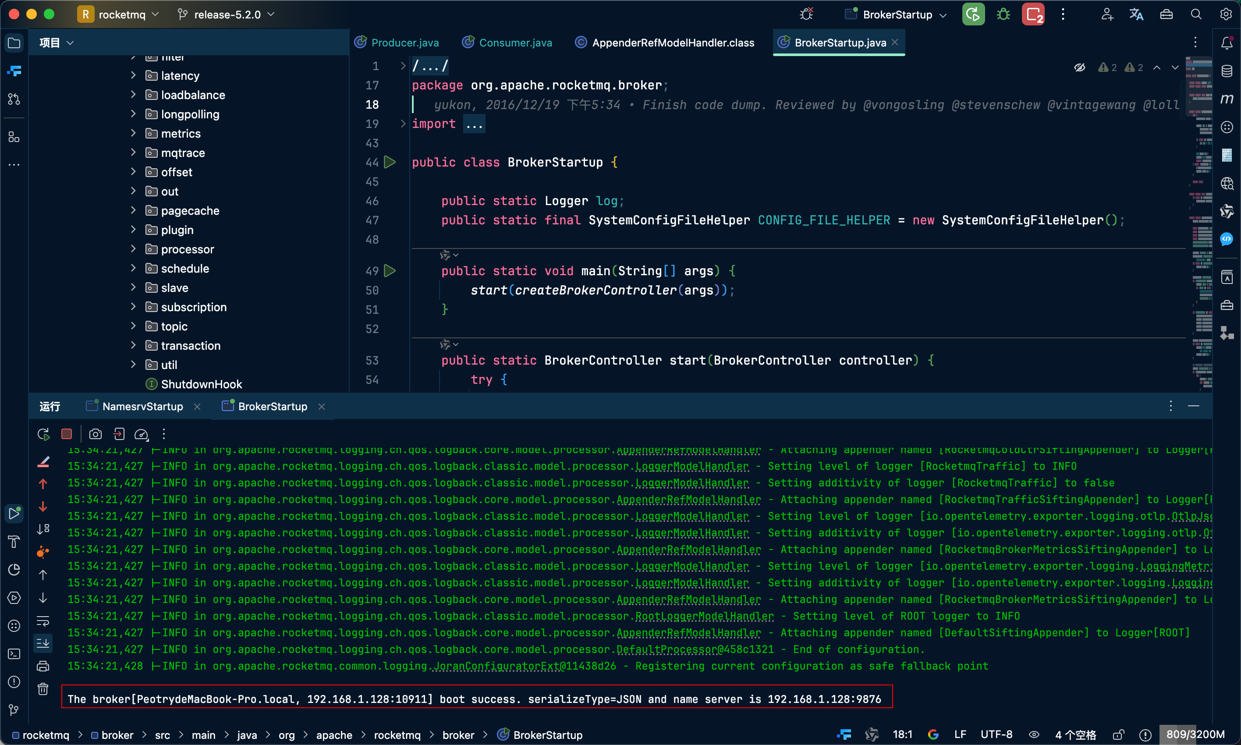
Task: Open the Problems tool window icon
Action: tap(14, 682)
